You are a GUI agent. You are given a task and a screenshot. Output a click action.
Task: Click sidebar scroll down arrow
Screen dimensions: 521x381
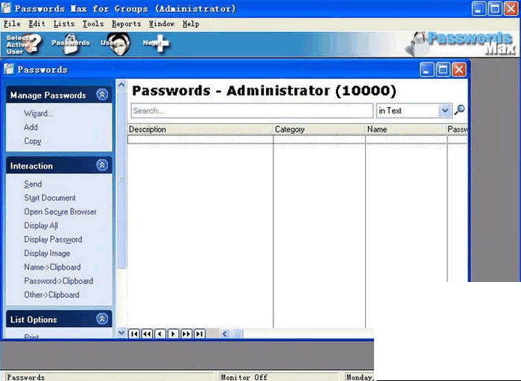121,332
